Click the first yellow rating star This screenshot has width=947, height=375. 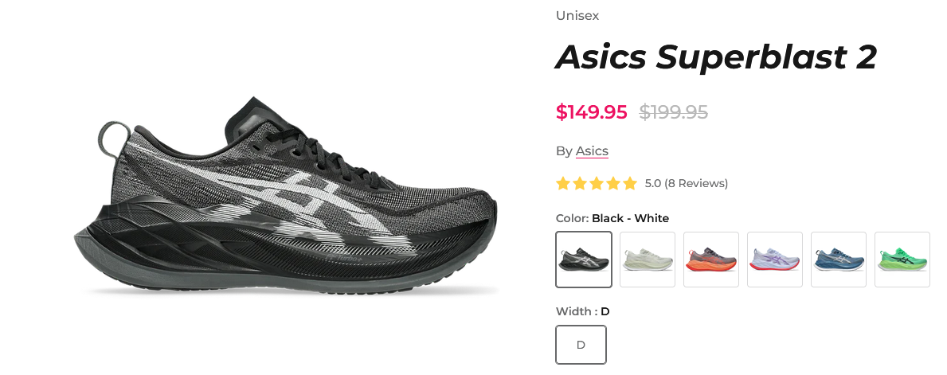[563, 184]
